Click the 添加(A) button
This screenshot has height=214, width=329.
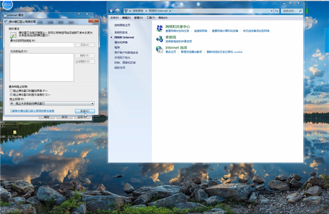(85, 45)
